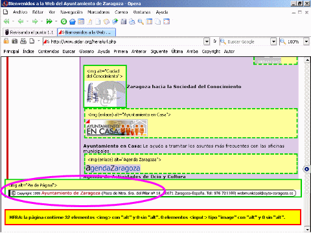Click the URL address field

[x=123, y=41]
